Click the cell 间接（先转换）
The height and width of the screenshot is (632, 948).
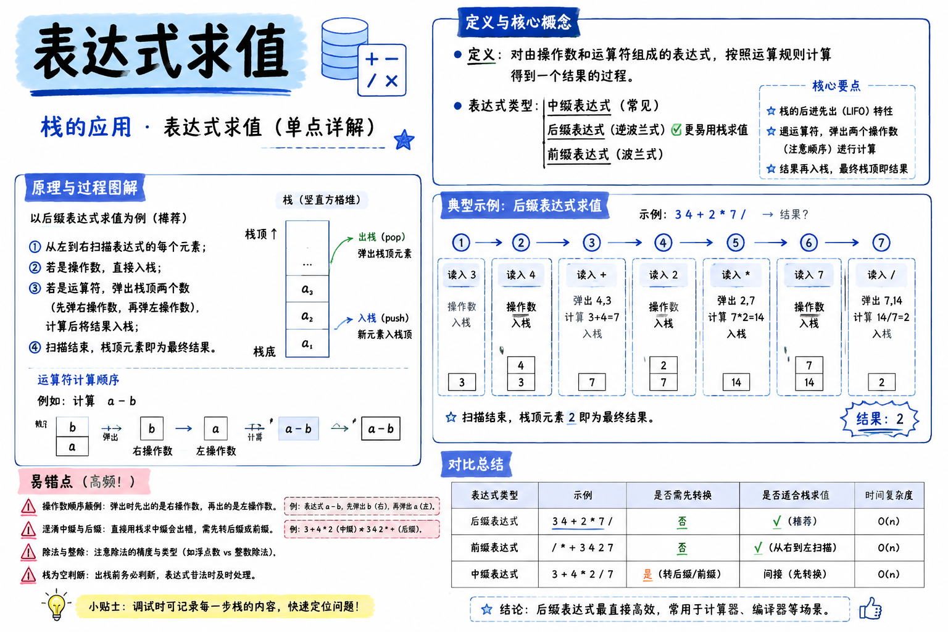[797, 574]
